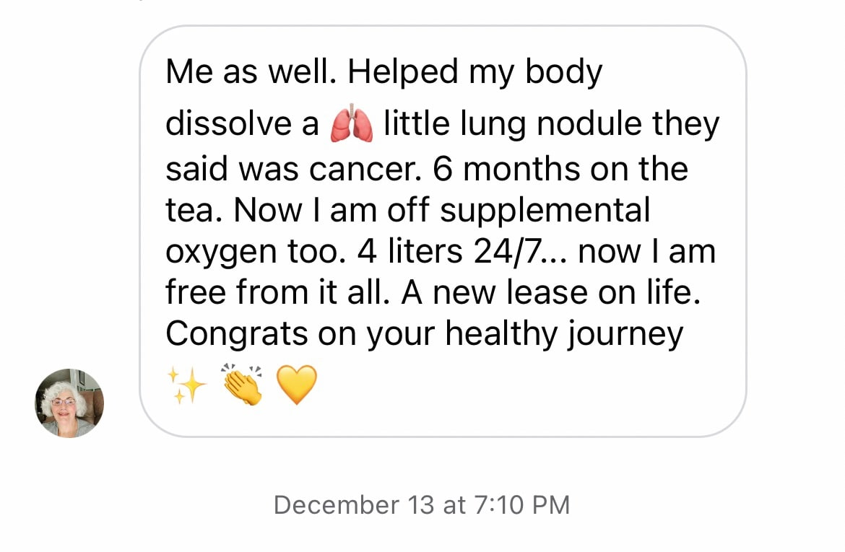Screen dimensions: 845x552
Task: Tap the lungs emoji in the message
Action: 352,123
